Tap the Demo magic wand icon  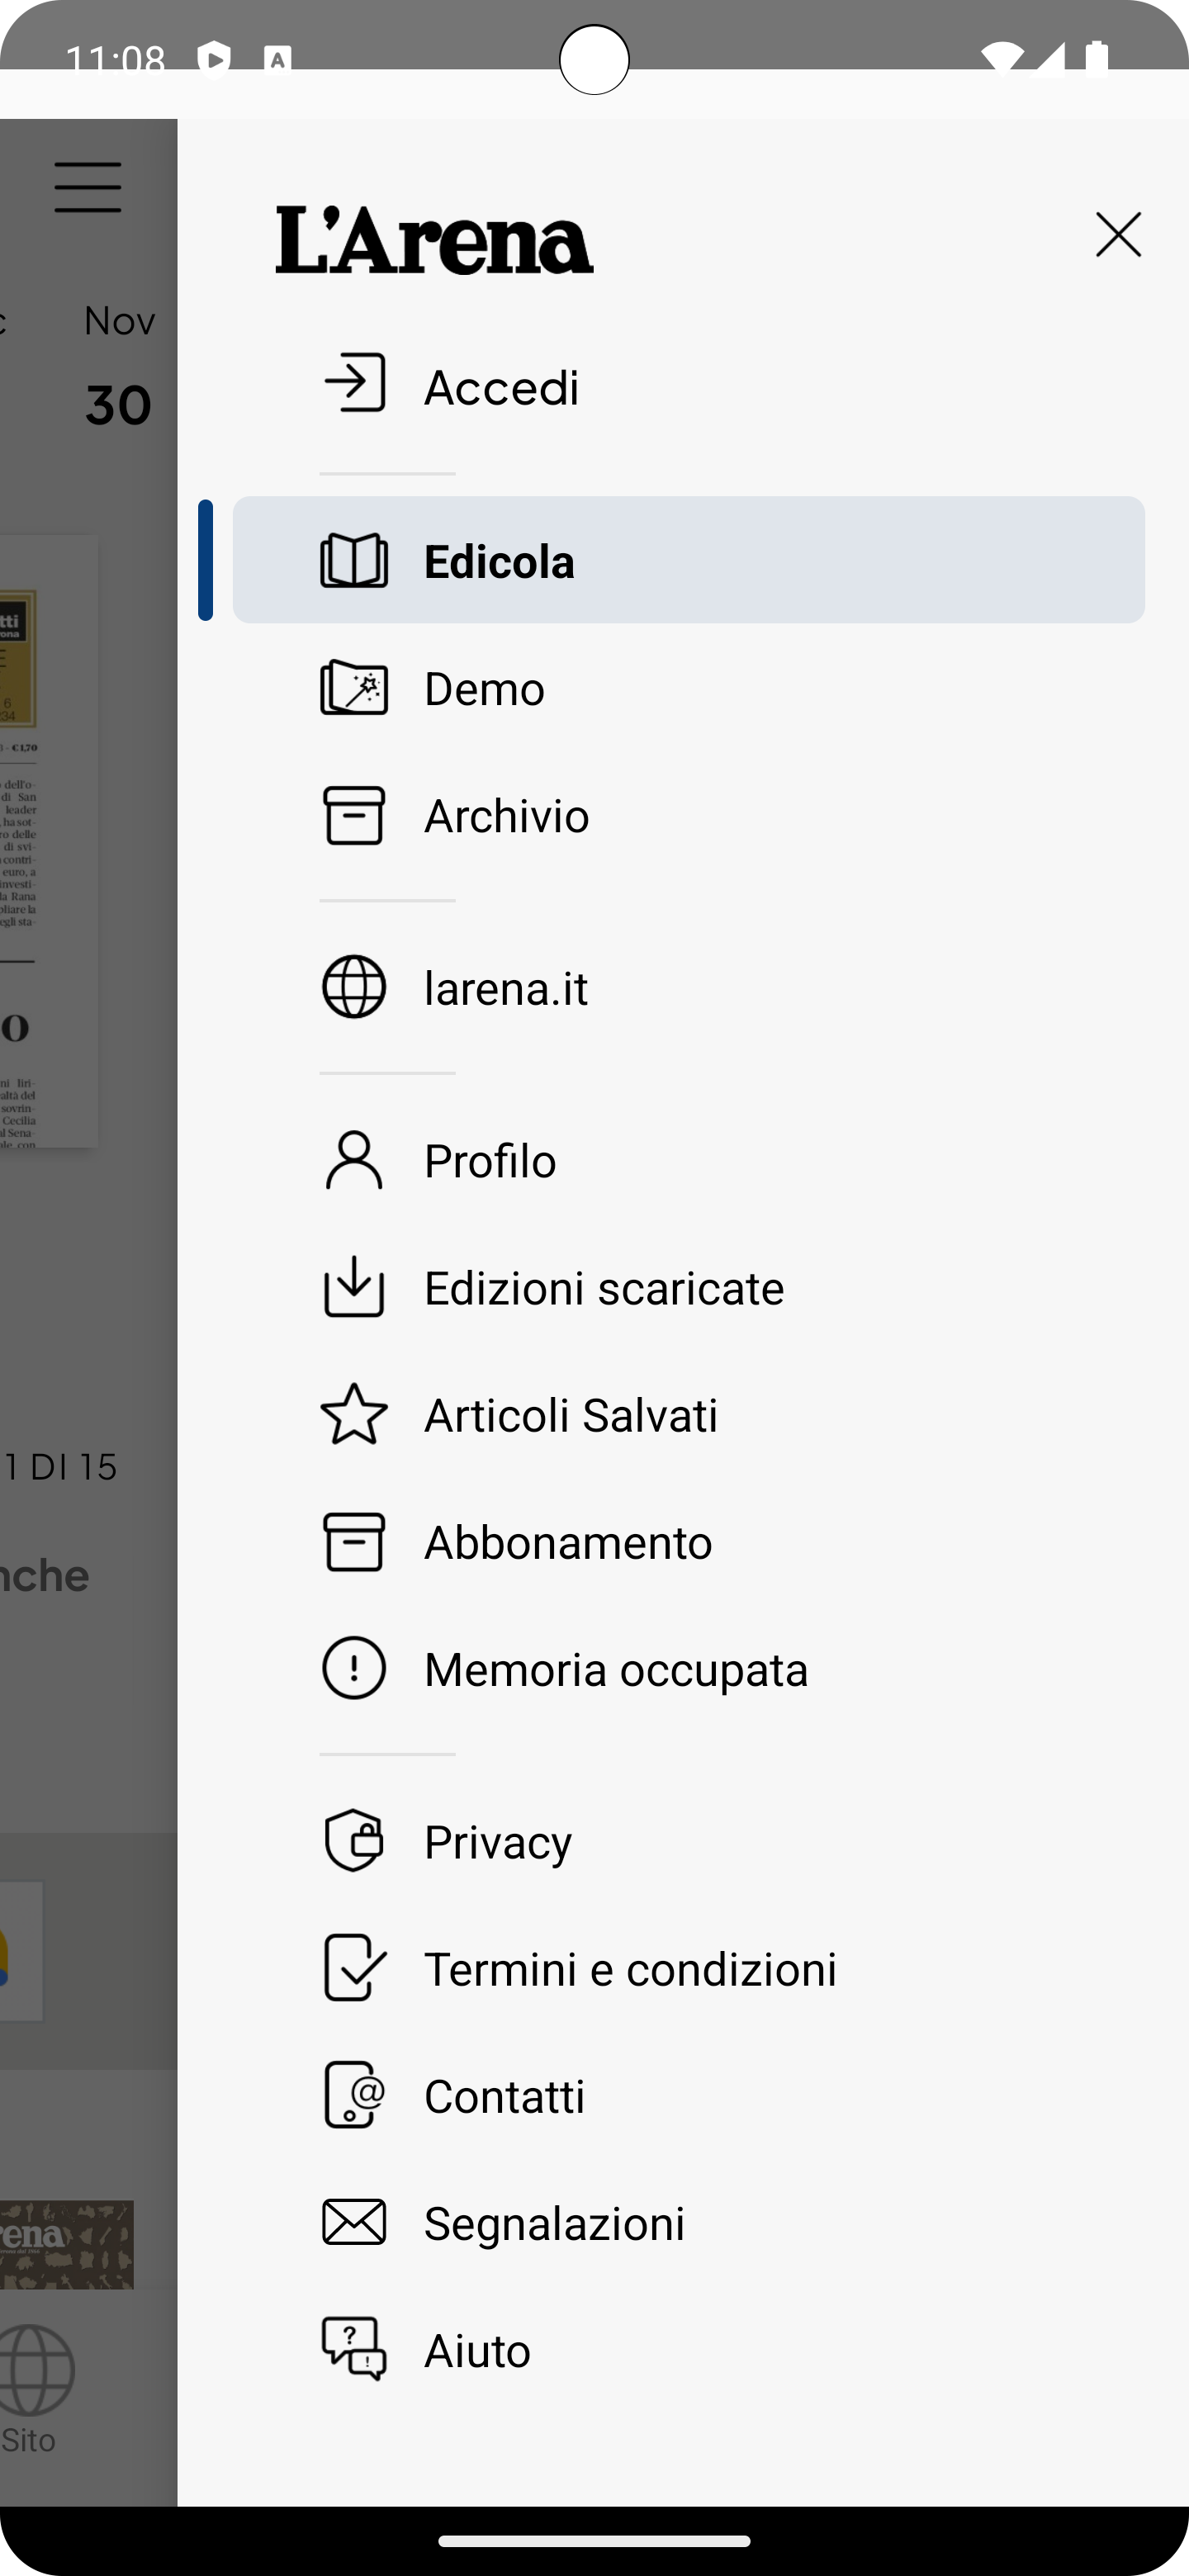click(x=354, y=688)
